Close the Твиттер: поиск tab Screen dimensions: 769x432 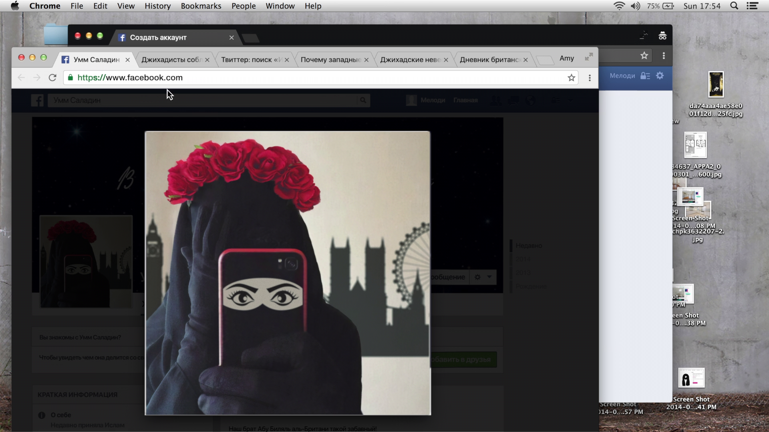[x=287, y=60]
